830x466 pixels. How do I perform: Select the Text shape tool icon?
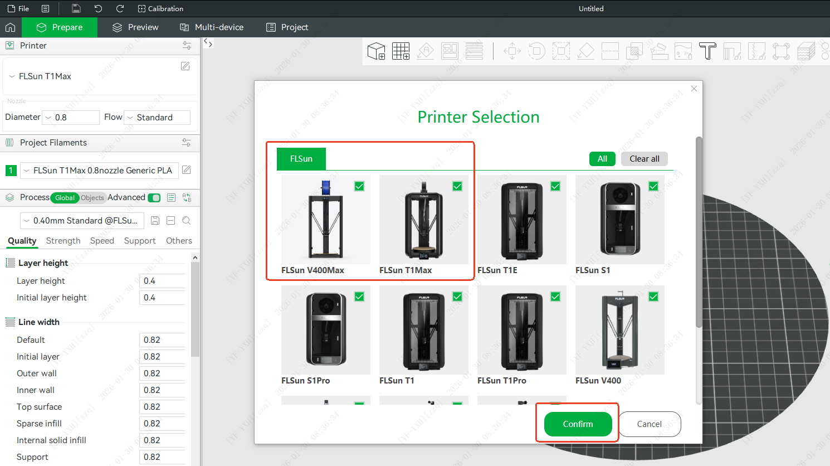(707, 51)
